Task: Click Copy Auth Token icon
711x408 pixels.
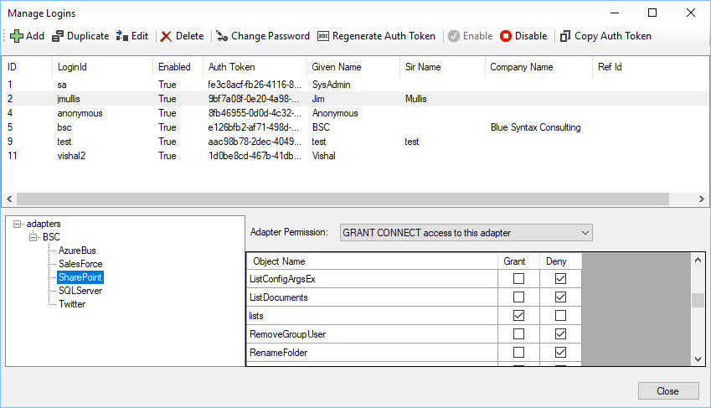Action: [x=565, y=36]
